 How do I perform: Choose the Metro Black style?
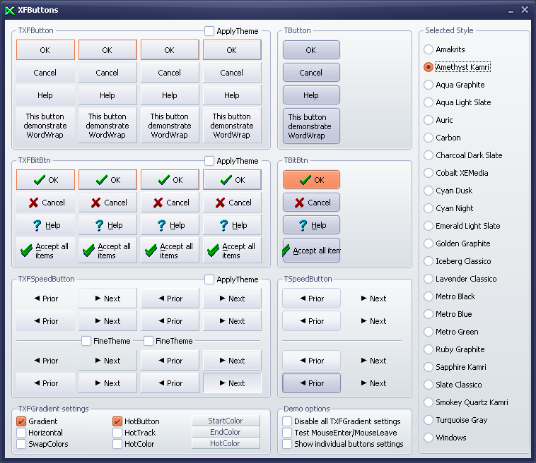click(x=429, y=296)
